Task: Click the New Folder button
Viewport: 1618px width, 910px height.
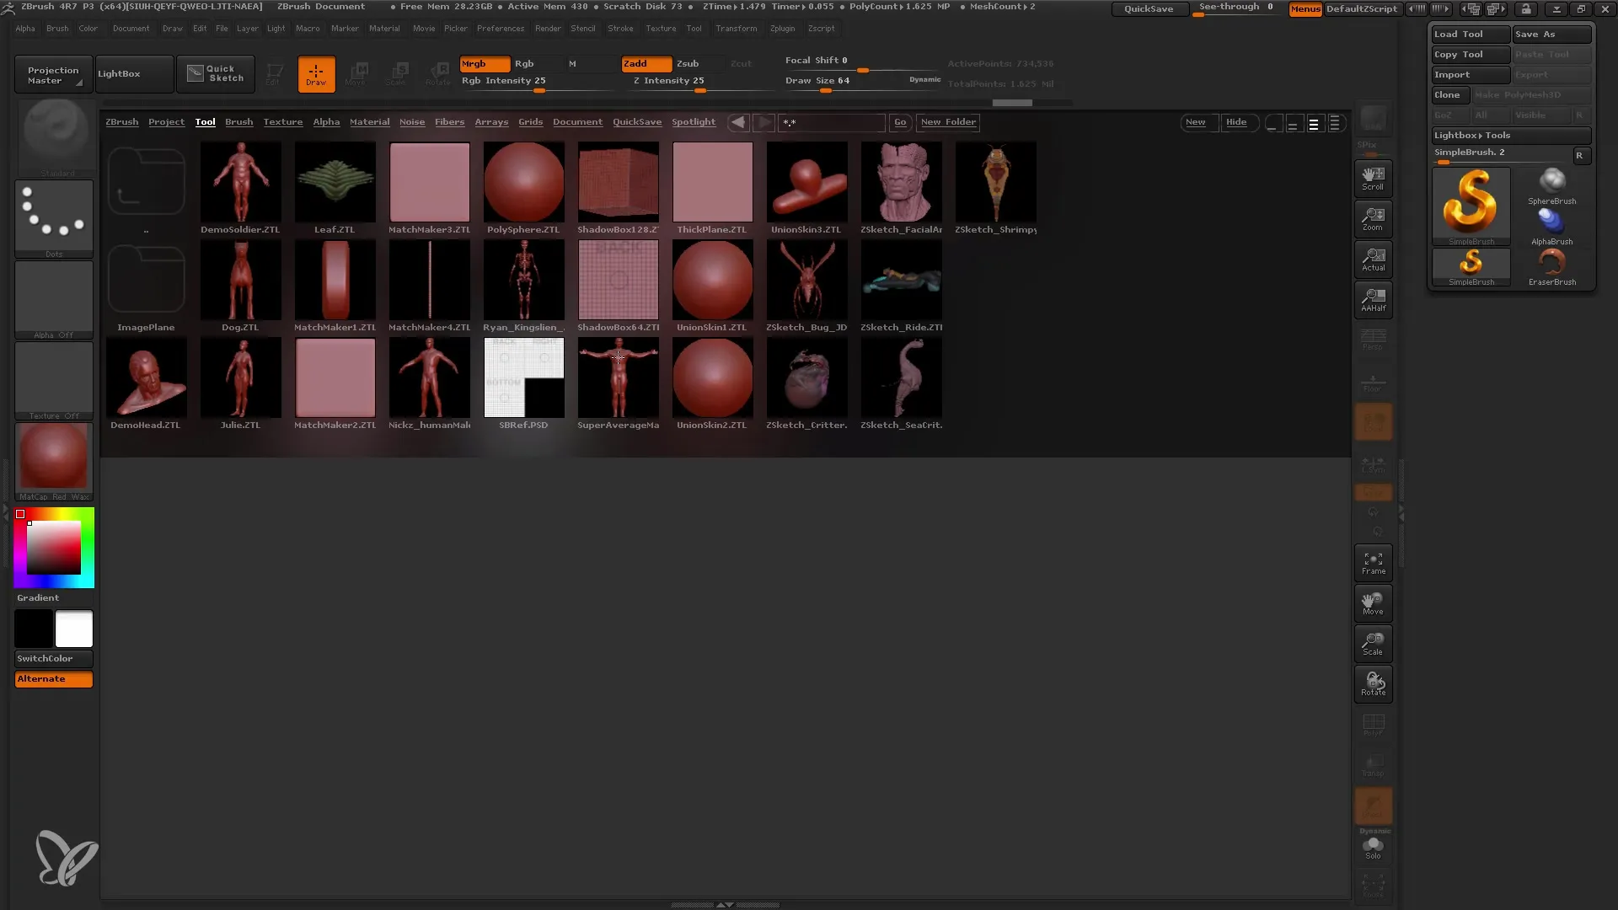Action: point(947,121)
